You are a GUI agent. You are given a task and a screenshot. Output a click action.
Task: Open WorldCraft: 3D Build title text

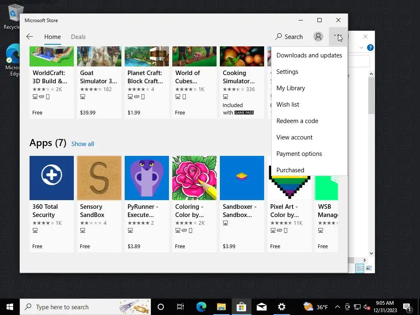point(50,77)
